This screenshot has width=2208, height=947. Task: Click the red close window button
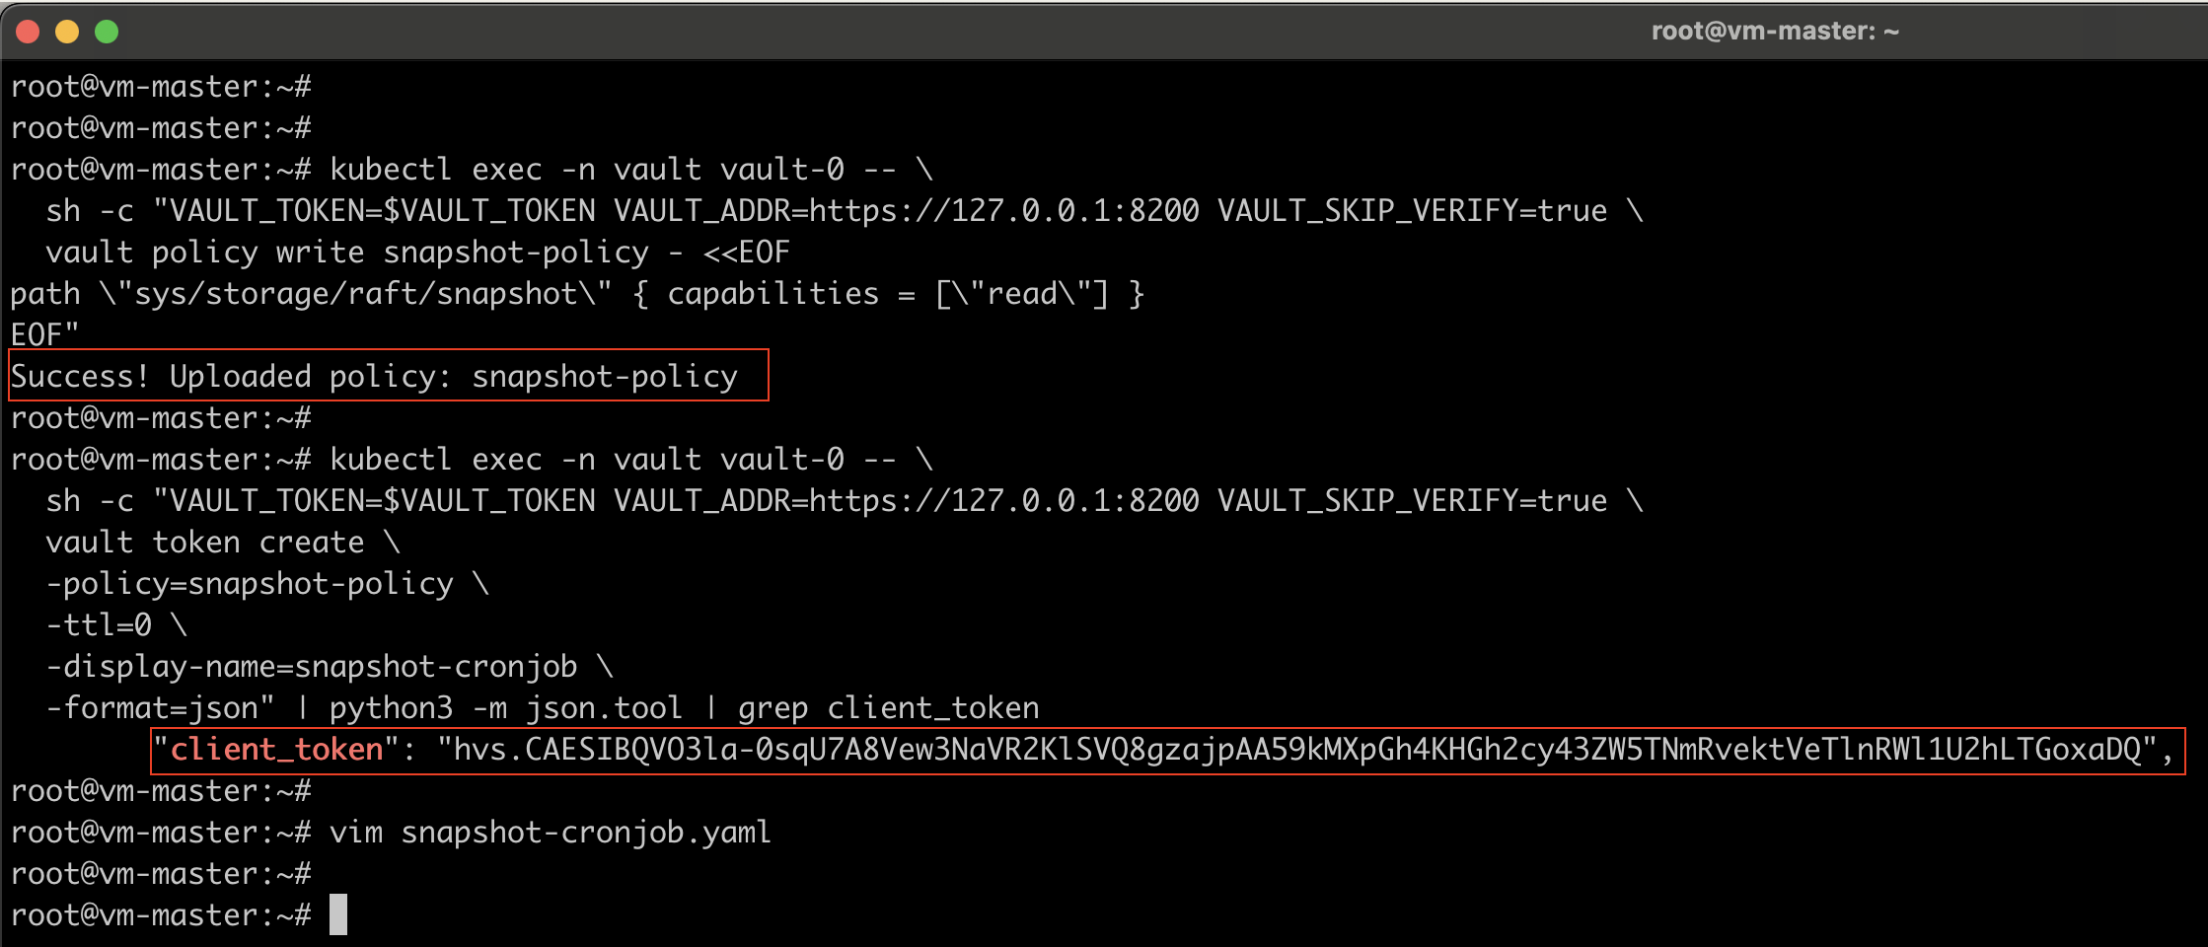coord(28,32)
